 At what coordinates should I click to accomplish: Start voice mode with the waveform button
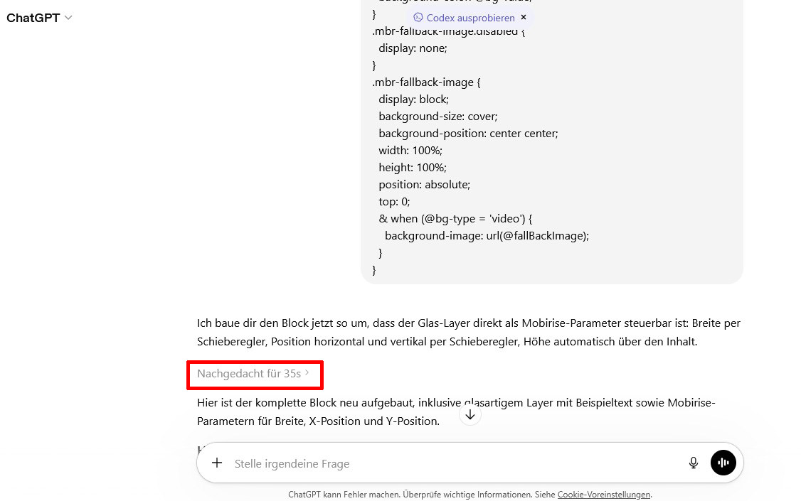click(723, 463)
